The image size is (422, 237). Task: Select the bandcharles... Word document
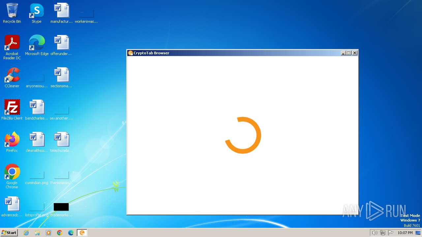[37, 110]
